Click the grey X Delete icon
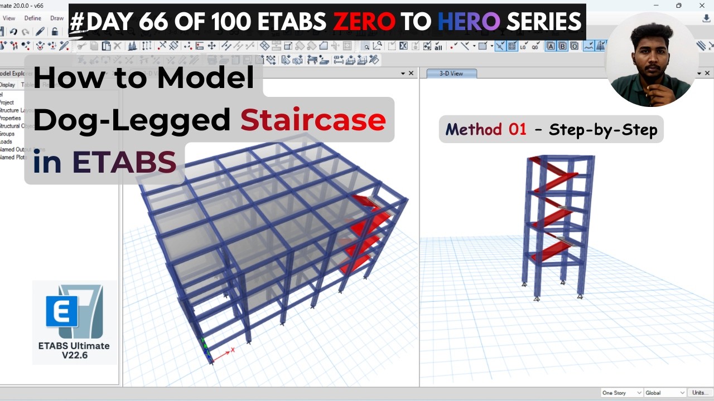The width and height of the screenshot is (714, 401). point(117,46)
